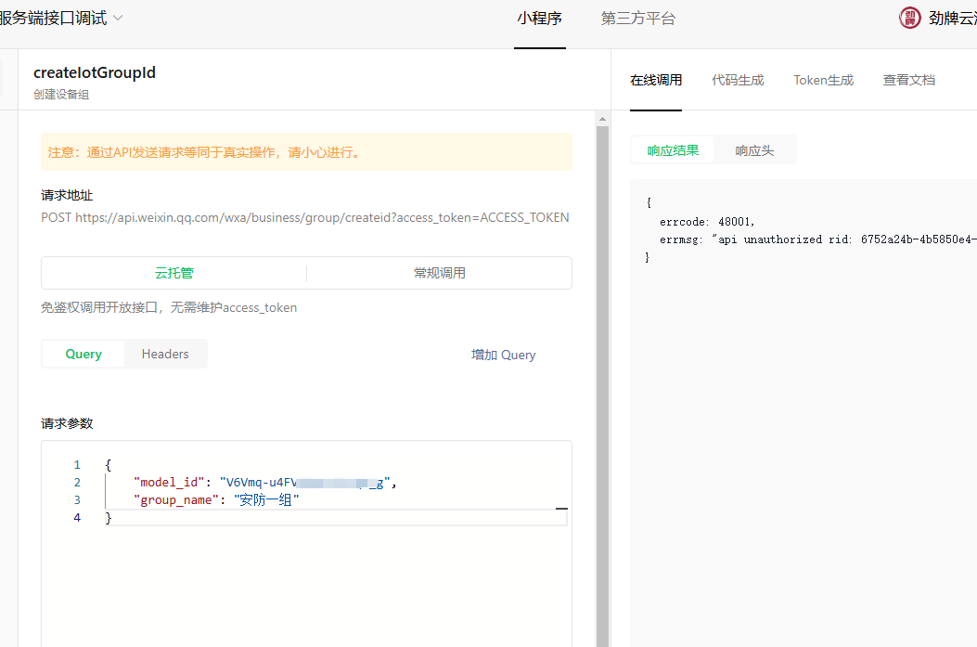Image resolution: width=977 pixels, height=647 pixels.
Task: Open the 查看文档 tab
Action: click(x=908, y=80)
